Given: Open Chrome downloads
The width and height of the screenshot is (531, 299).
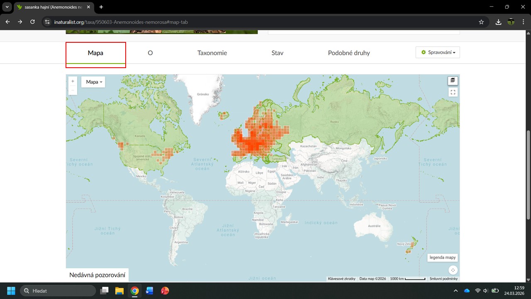Looking at the screenshot, I should 498,22.
